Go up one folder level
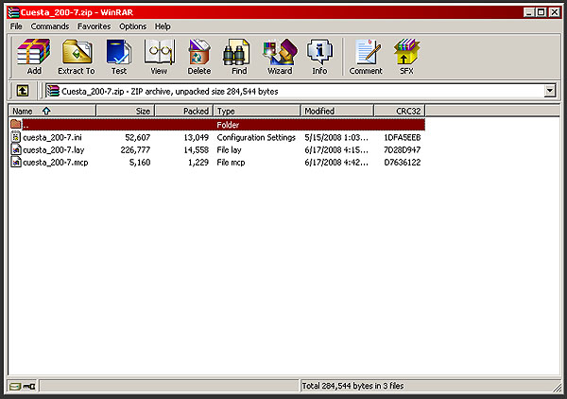This screenshot has width=567, height=399. [22, 91]
